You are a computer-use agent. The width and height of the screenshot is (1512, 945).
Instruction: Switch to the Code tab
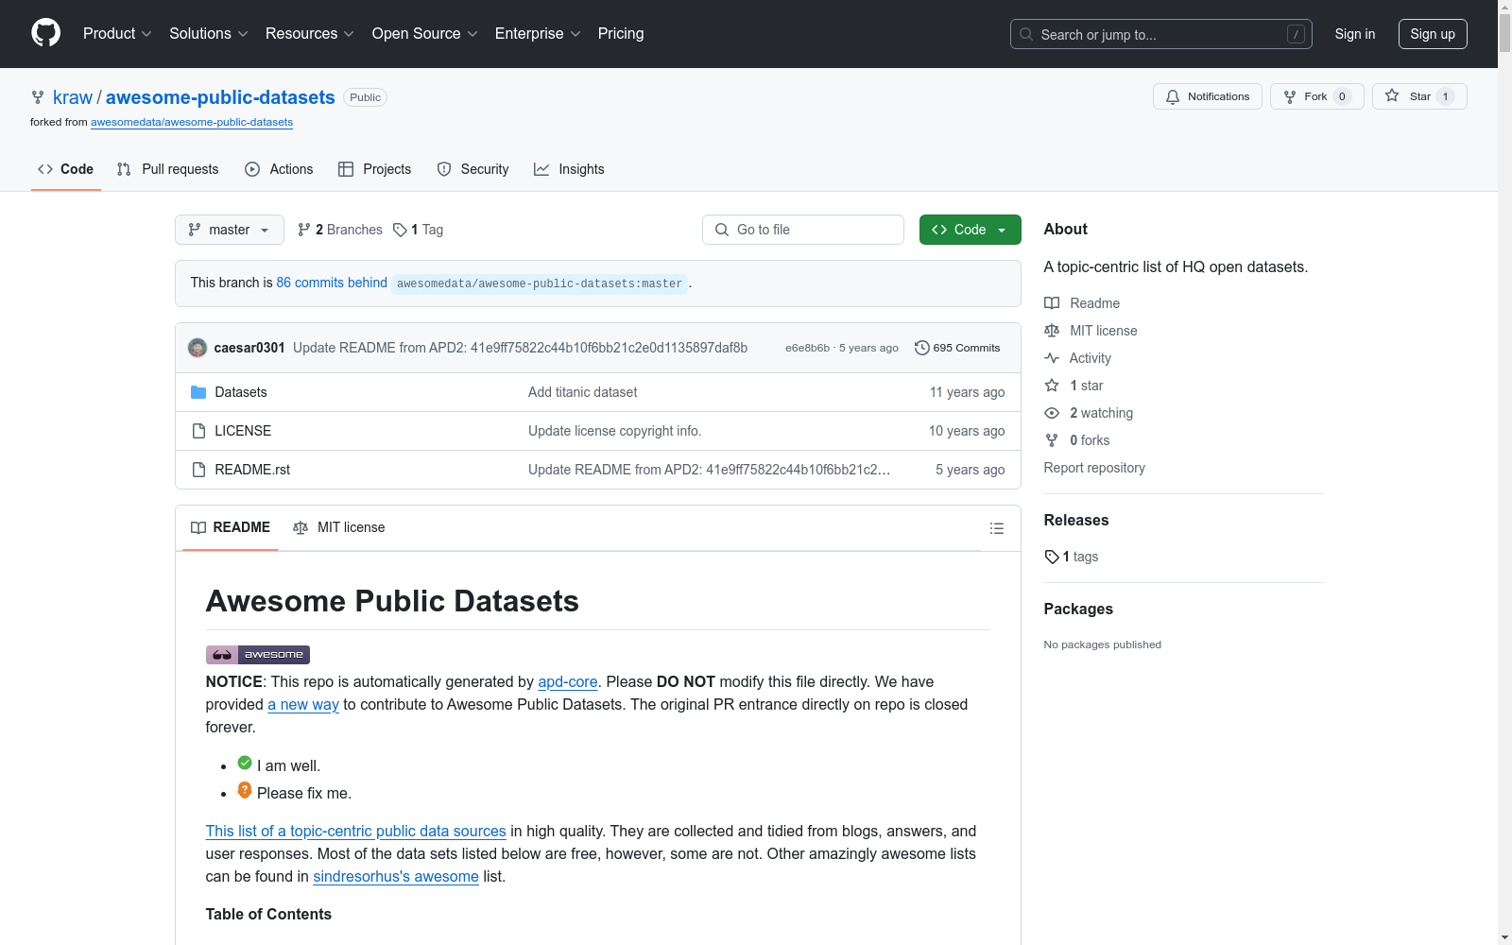[x=66, y=169]
